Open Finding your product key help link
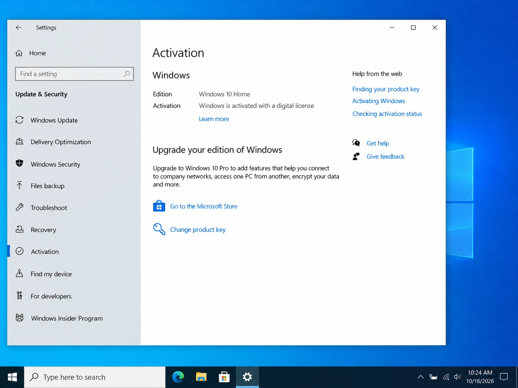Screen dimensions: 518x388 (386, 89)
